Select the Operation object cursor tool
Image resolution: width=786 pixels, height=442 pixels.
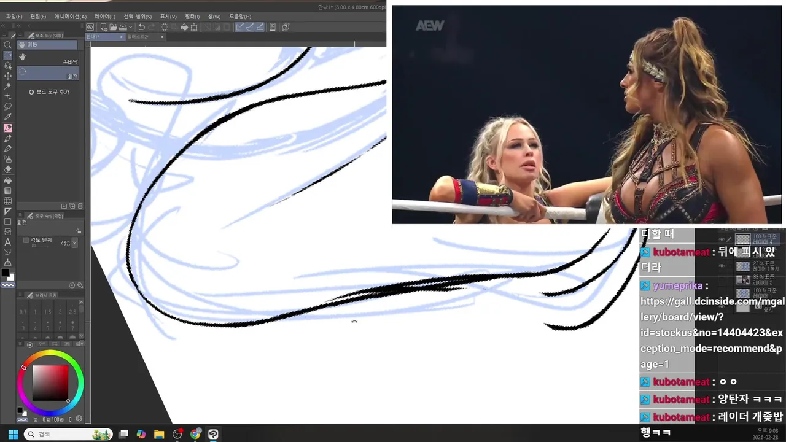pyautogui.click(x=8, y=66)
